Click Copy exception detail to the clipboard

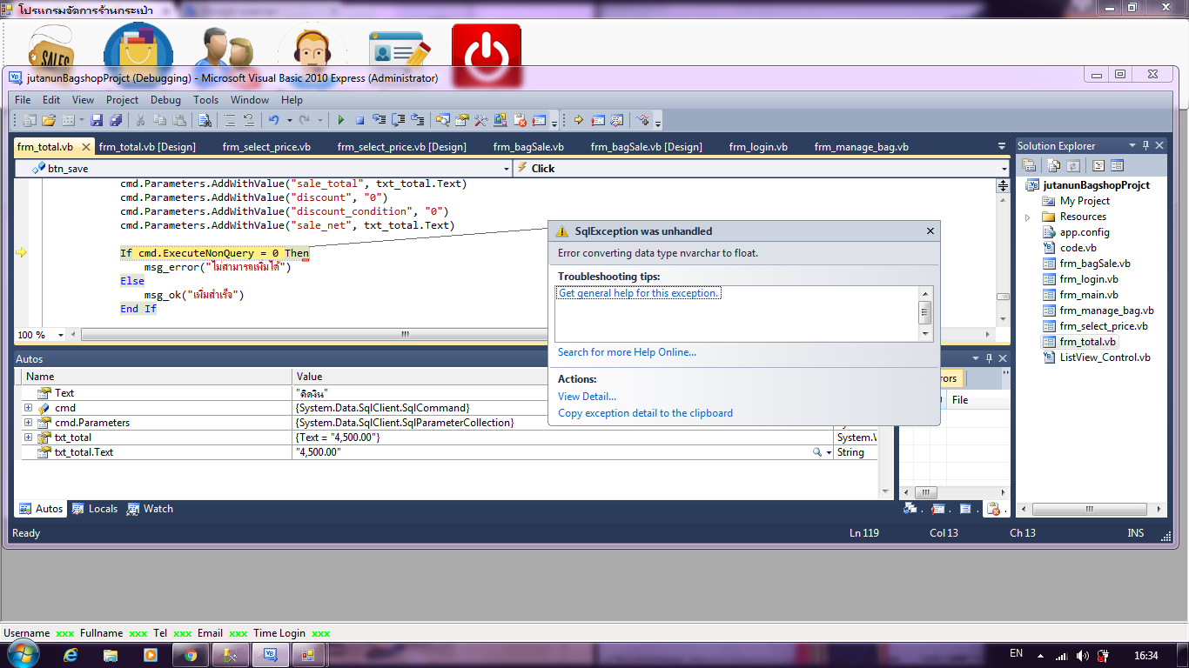[x=645, y=413]
